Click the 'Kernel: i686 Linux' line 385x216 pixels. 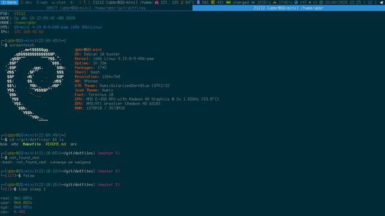pos(114,59)
